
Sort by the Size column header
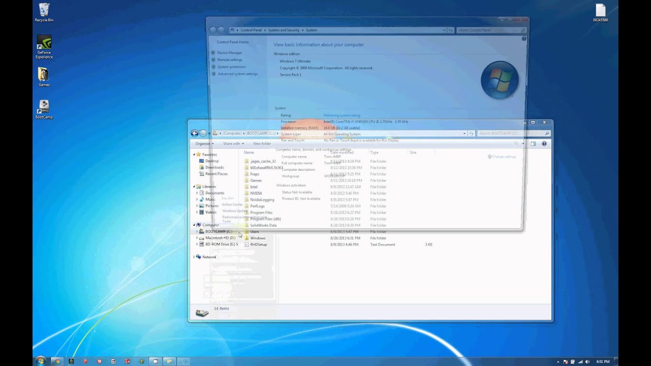pos(413,152)
